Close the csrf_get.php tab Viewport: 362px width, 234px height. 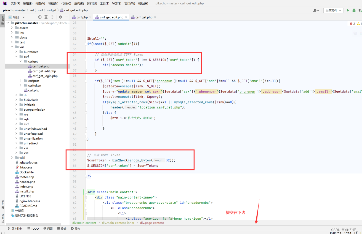pyautogui.click(x=155, y=17)
